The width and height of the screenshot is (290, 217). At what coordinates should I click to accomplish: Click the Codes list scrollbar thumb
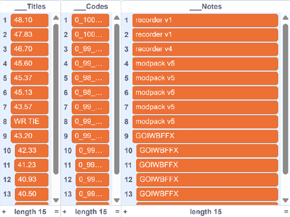tap(117, 99)
